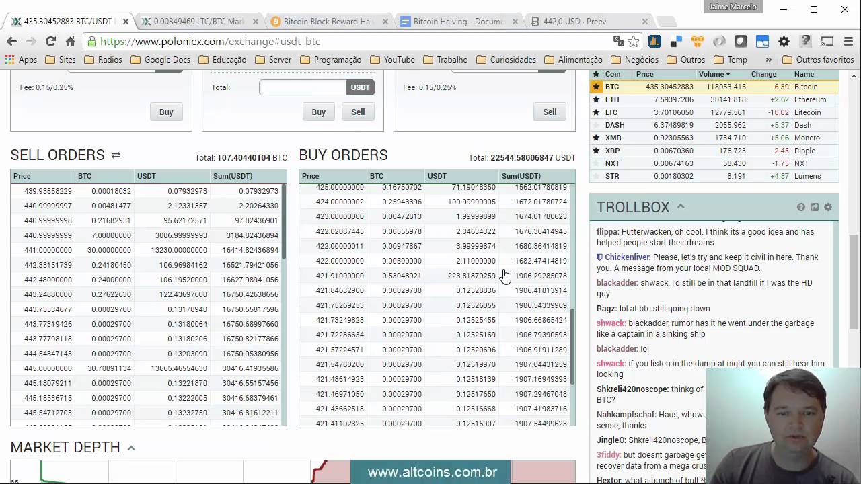
Task: Click the Trollbox pop-out window icon
Action: point(815,207)
